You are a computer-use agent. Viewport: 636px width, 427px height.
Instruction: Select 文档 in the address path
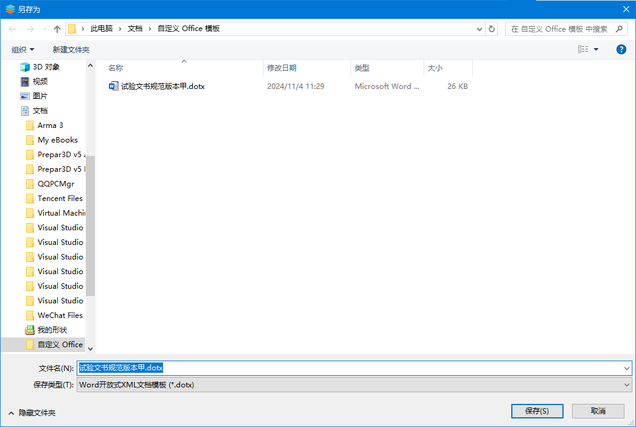[x=135, y=29]
